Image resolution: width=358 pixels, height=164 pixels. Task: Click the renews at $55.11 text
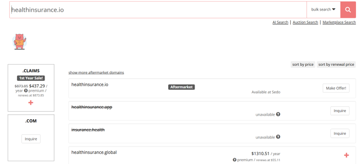pos(268,160)
